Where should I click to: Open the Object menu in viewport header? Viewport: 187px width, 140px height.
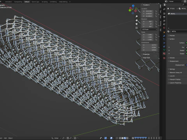tap(11, 138)
